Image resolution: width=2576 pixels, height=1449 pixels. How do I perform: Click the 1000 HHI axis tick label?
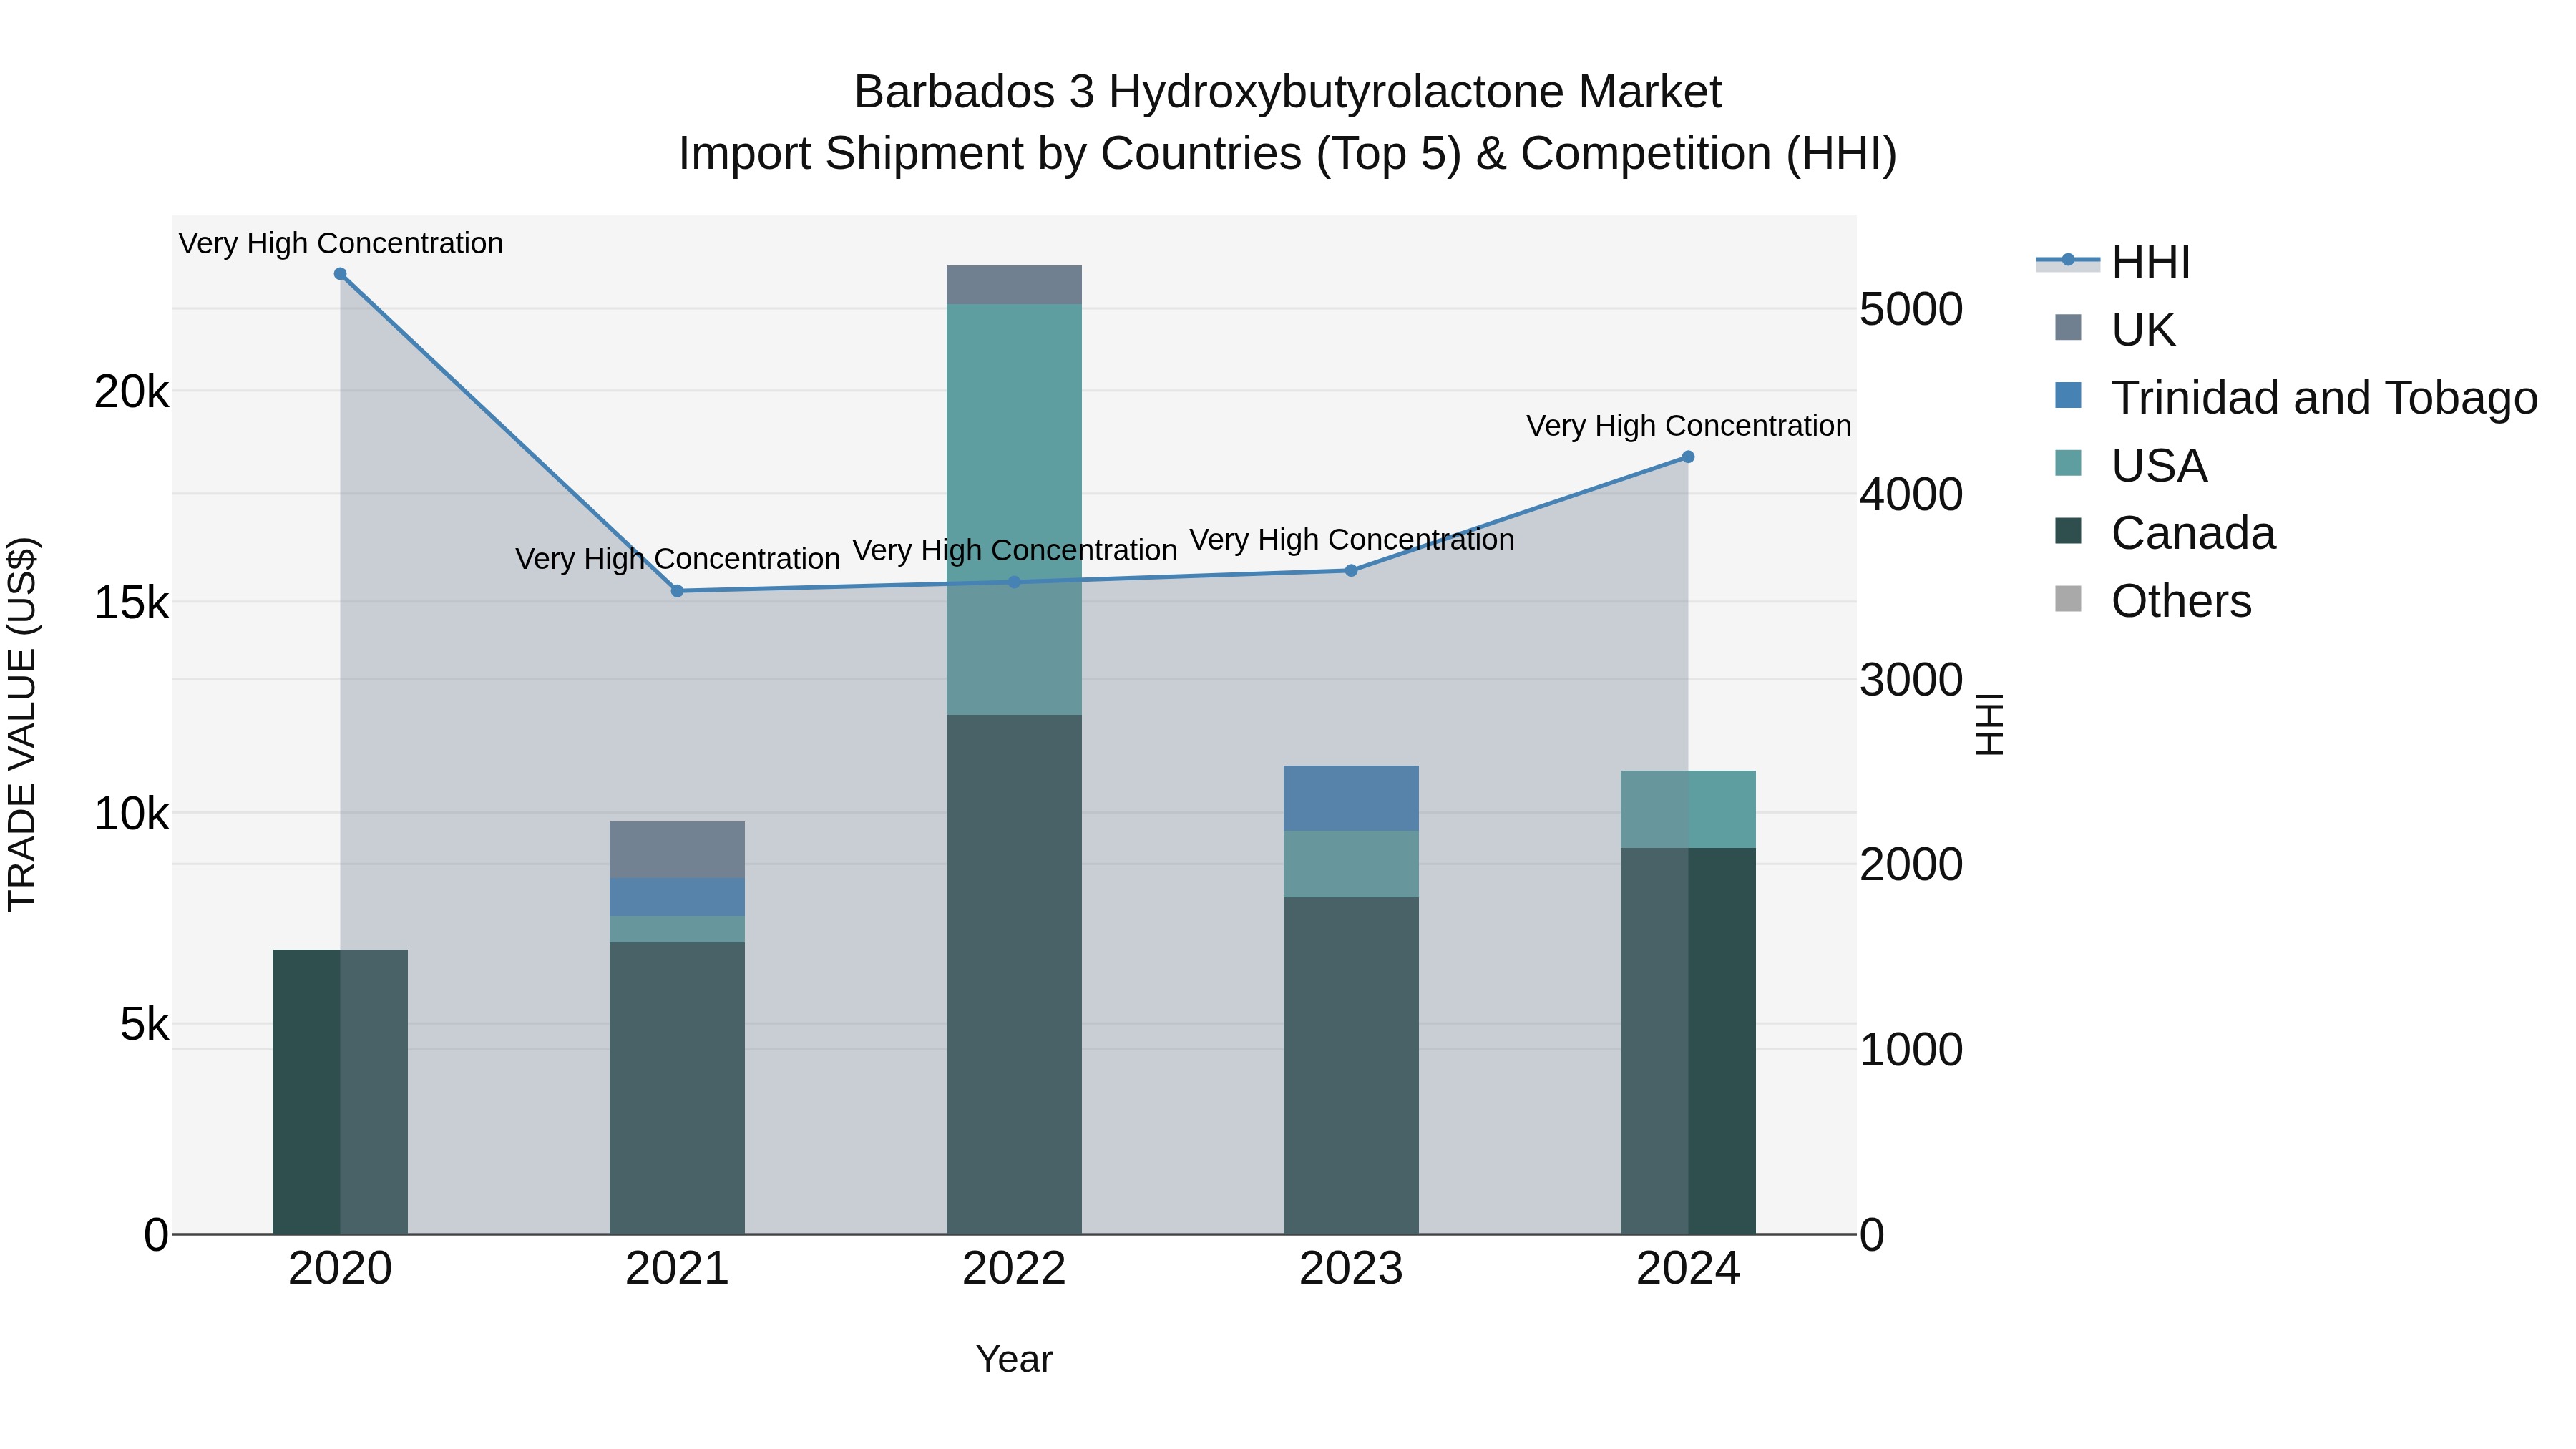click(x=1911, y=1050)
